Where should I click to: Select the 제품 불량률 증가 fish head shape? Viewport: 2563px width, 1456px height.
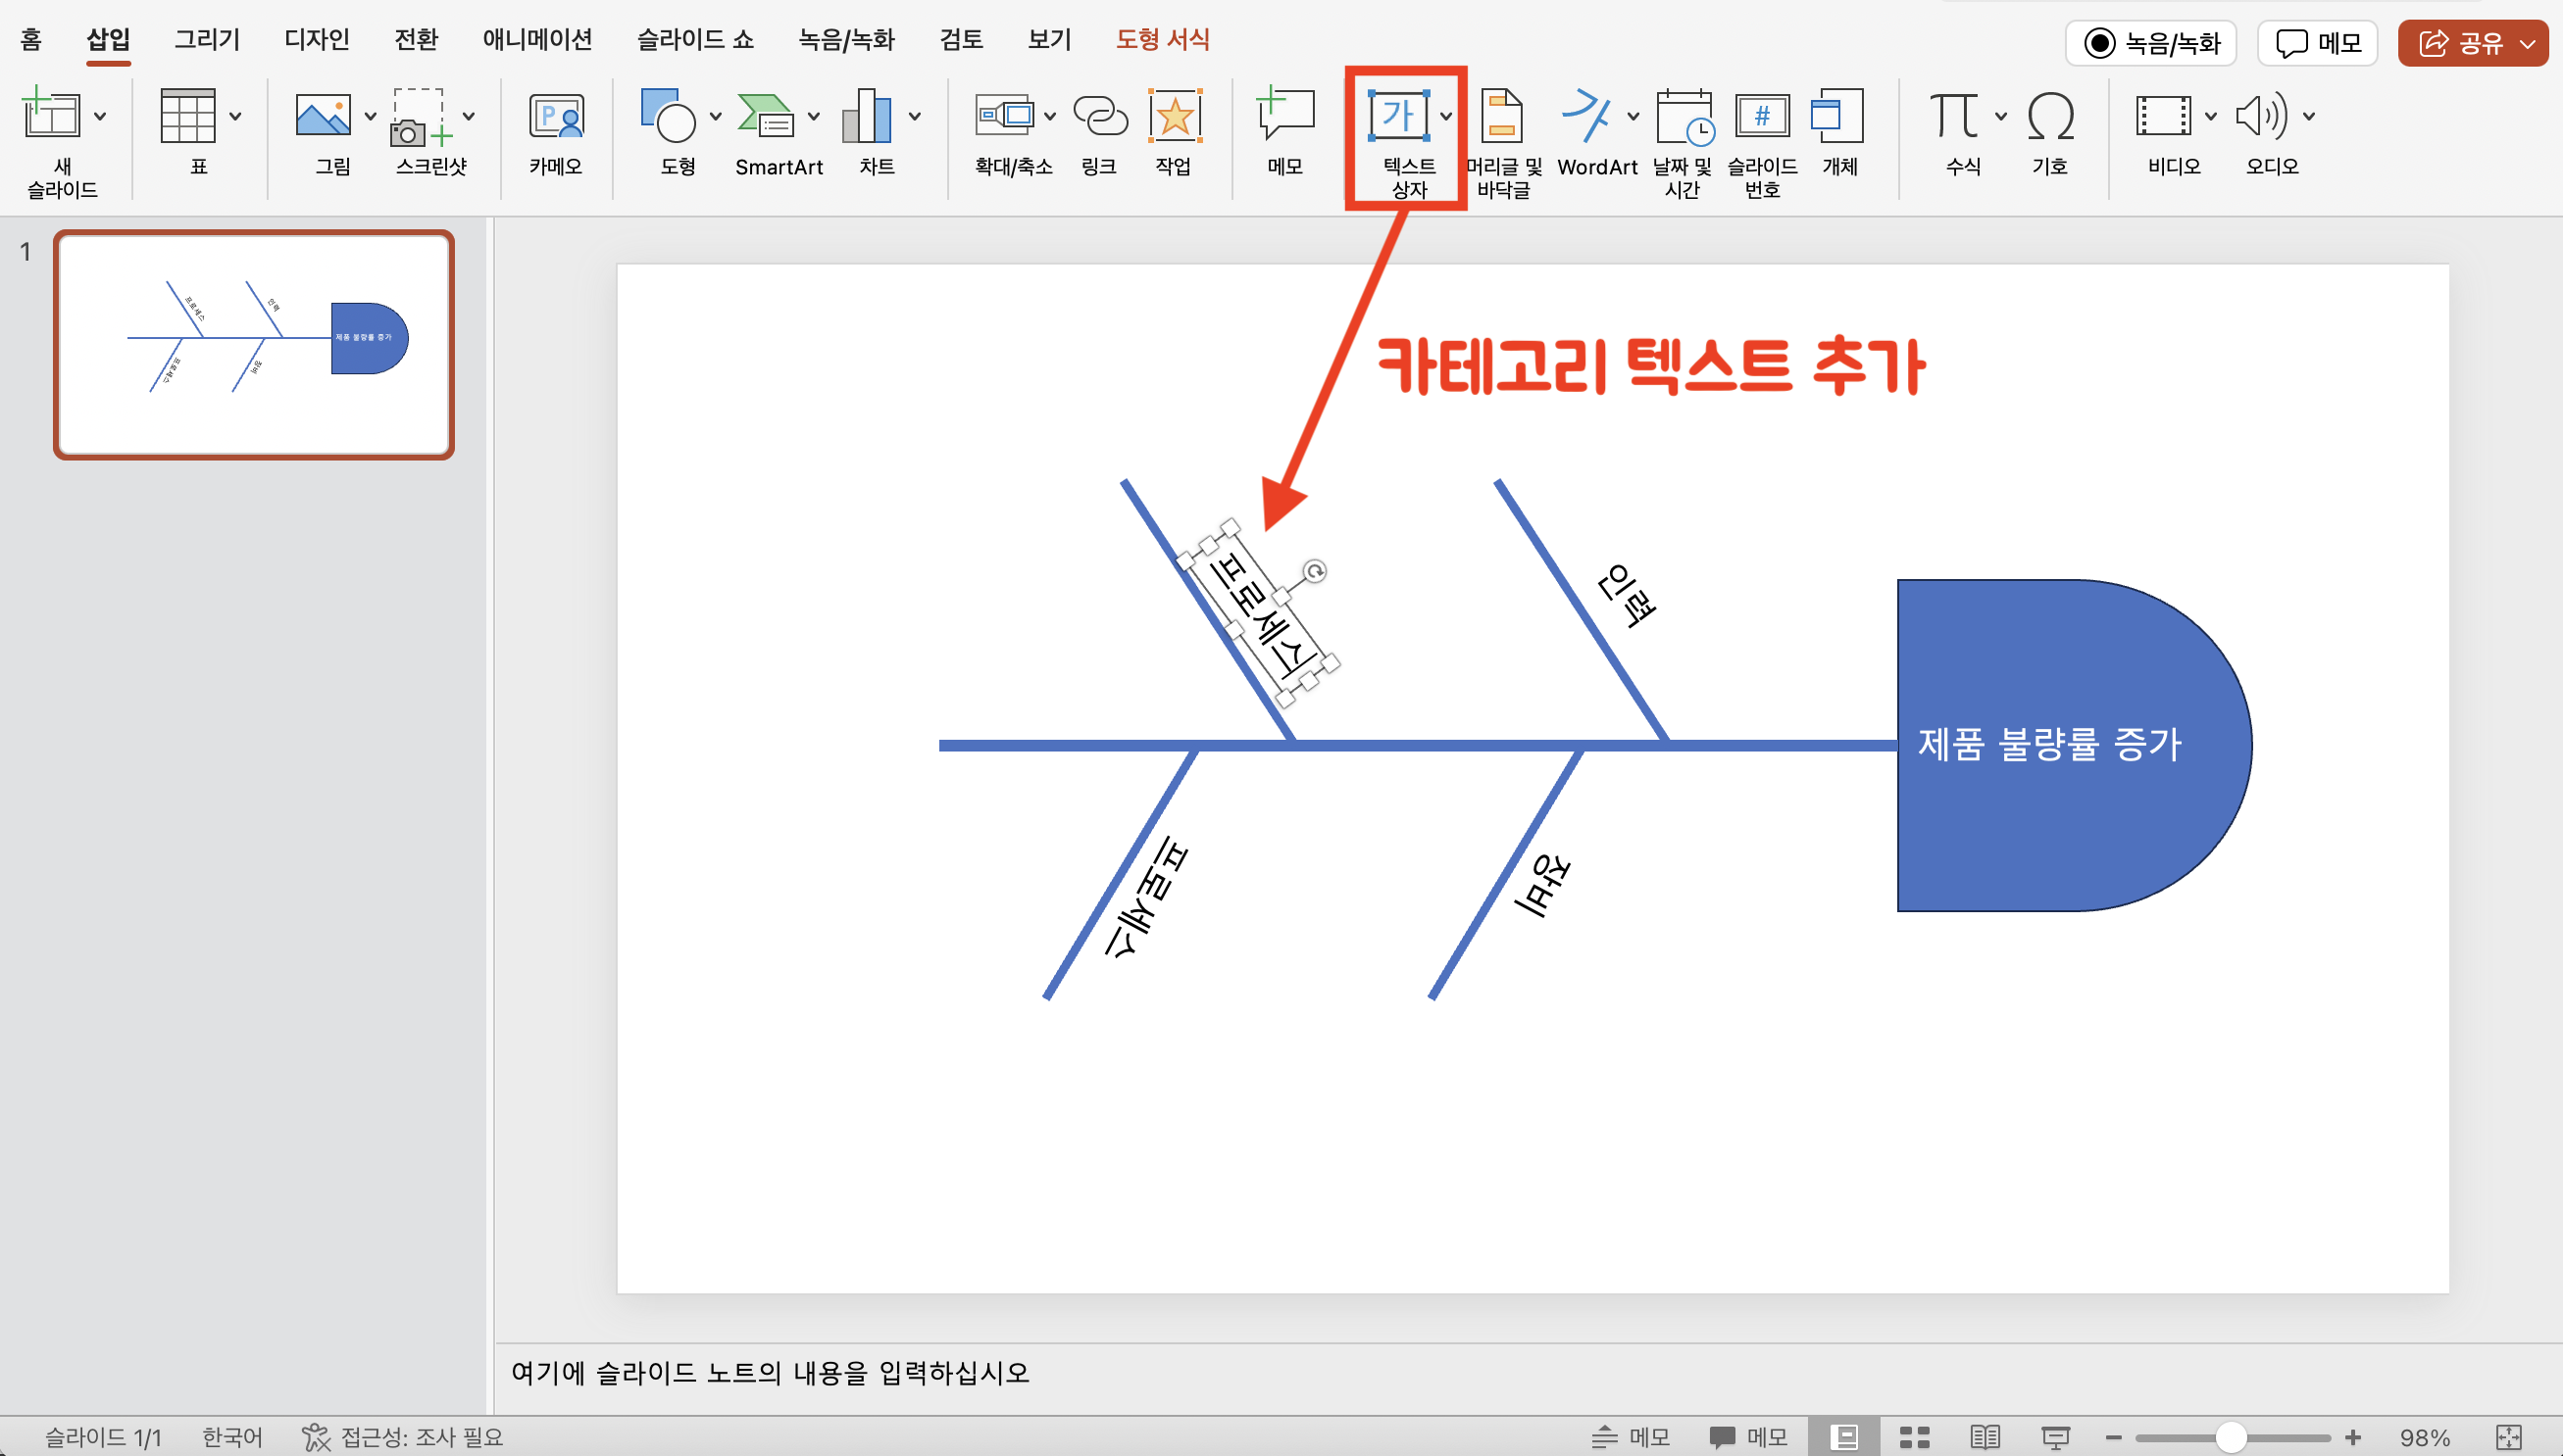coord(2074,745)
